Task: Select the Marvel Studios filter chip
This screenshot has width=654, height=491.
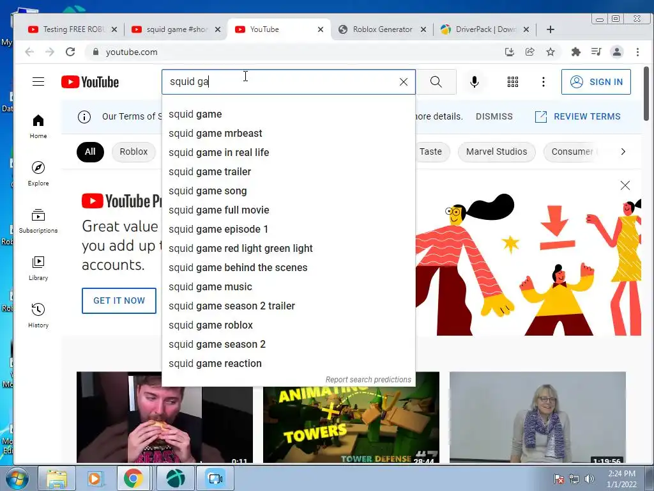Action: tap(496, 152)
